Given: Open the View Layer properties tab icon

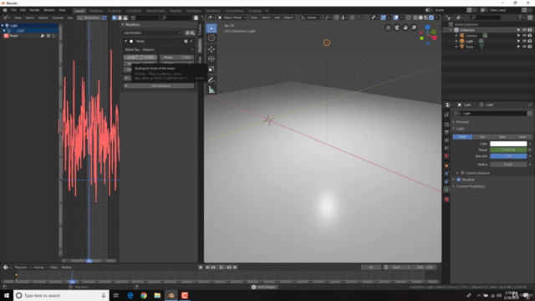Looking at the screenshot, I should point(446,140).
